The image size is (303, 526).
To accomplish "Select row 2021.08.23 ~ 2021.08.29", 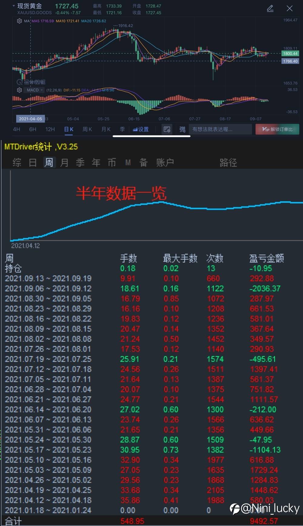I will coord(151,309).
